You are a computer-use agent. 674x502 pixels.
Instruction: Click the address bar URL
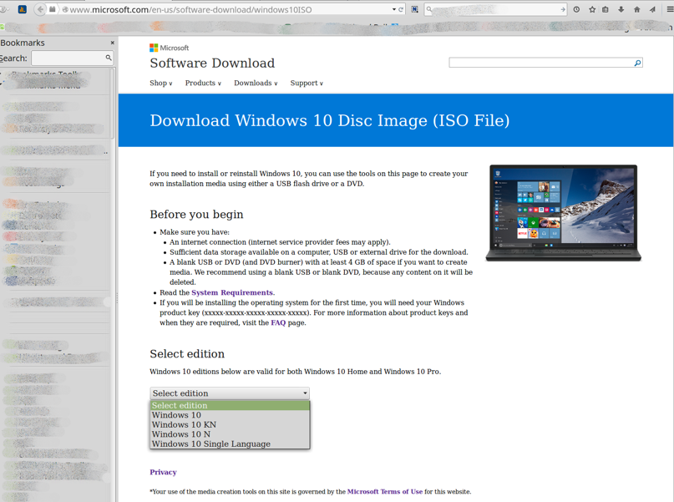click(191, 9)
